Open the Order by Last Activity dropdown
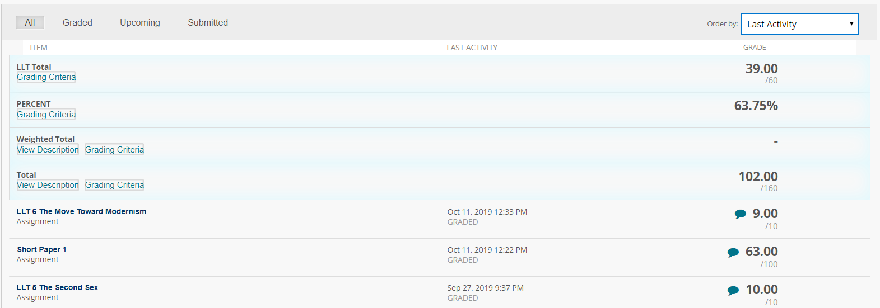The image size is (880, 308). (799, 24)
